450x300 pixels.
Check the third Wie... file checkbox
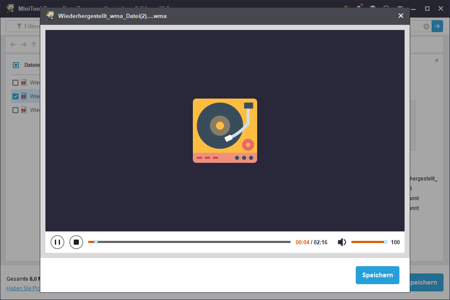pos(15,110)
